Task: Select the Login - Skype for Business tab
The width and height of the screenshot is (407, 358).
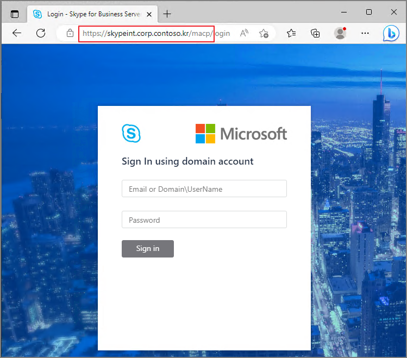Action: 92,14
